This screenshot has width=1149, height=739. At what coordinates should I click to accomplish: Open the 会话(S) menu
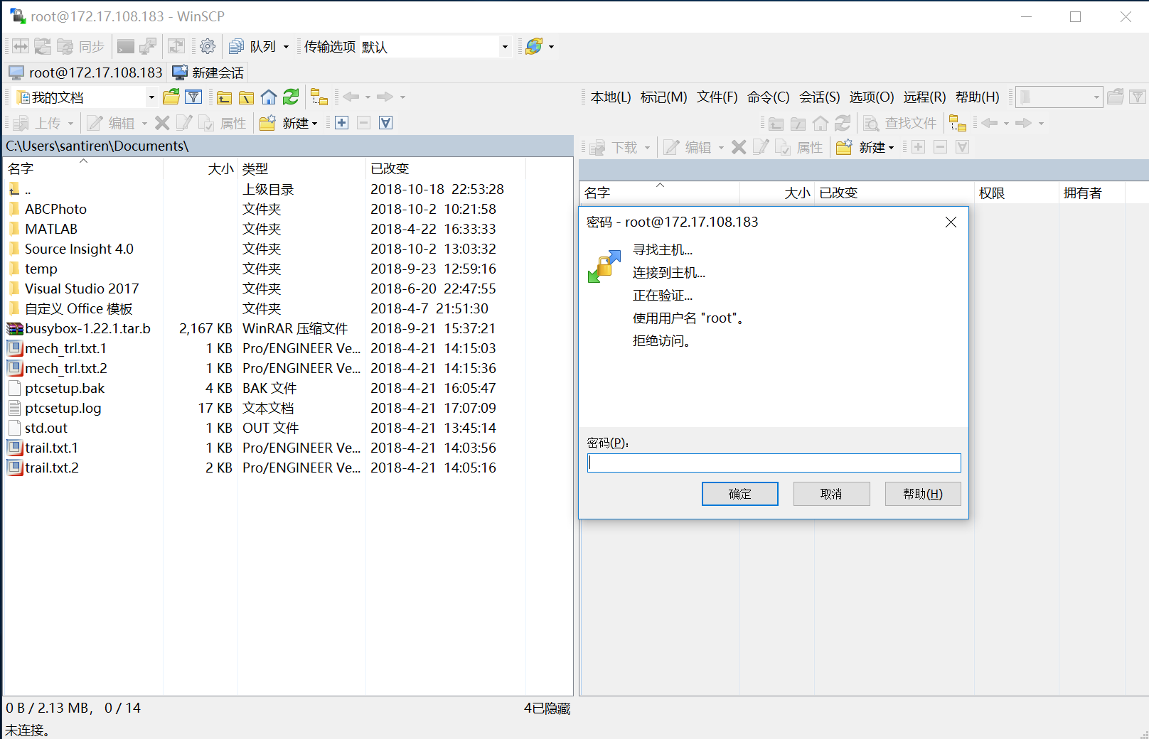(819, 97)
